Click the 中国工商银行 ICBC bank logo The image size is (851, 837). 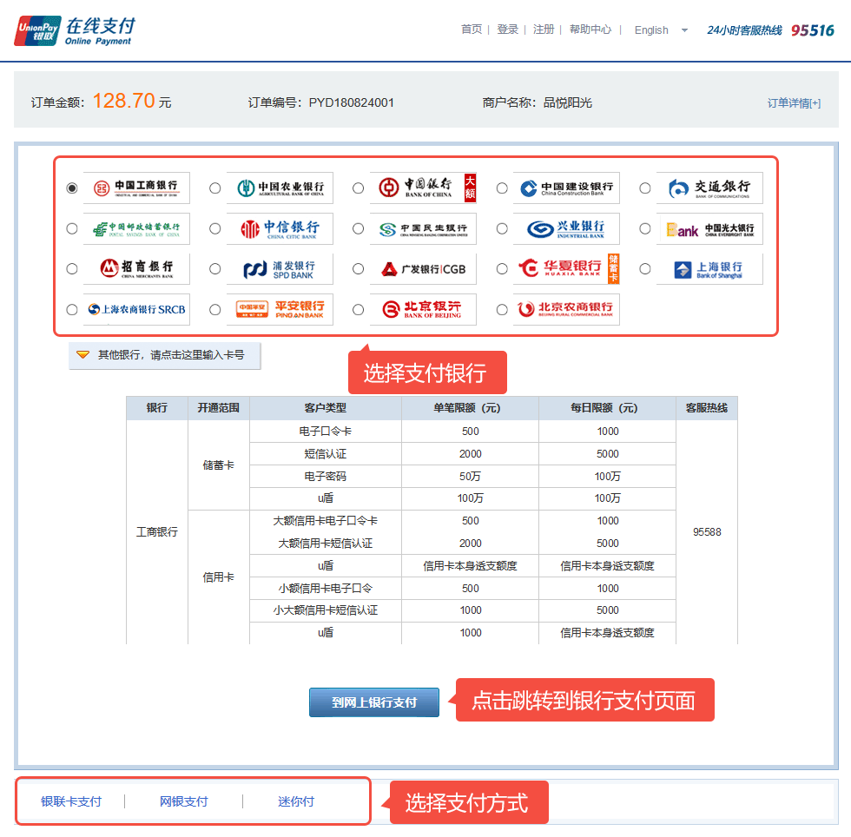[137, 188]
